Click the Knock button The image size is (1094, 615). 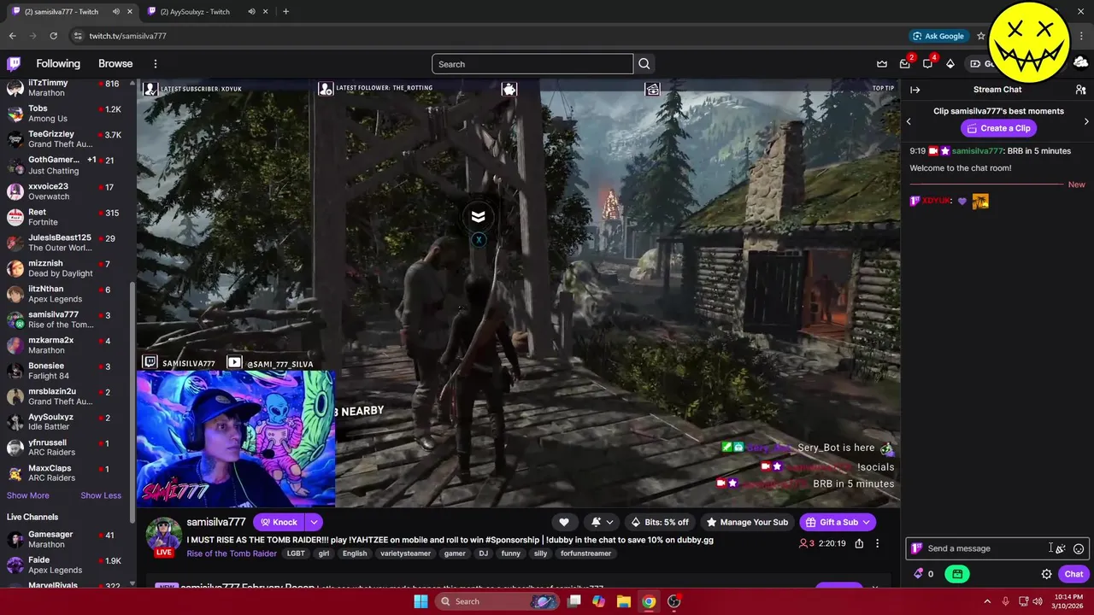pyautogui.click(x=279, y=522)
